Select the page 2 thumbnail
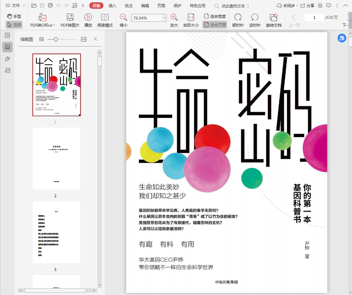This screenshot has width=352, height=295. [x=56, y=159]
